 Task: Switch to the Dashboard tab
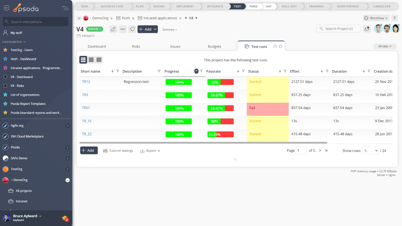(x=97, y=47)
